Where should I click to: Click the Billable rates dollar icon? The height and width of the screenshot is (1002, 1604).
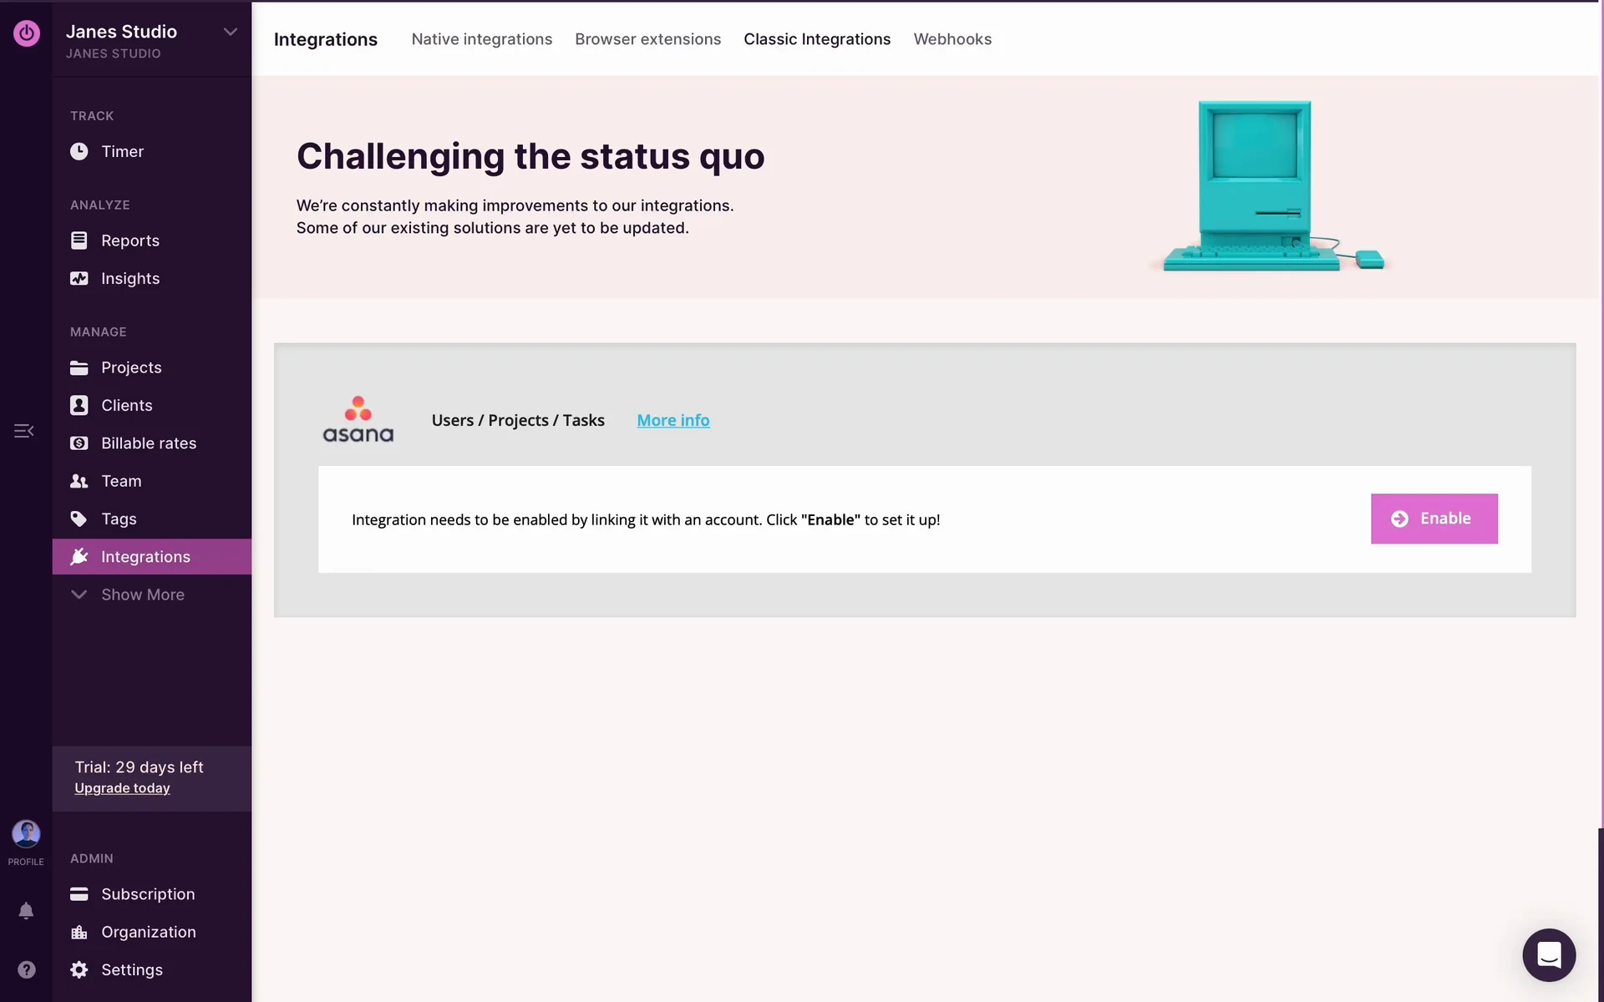pyautogui.click(x=79, y=443)
